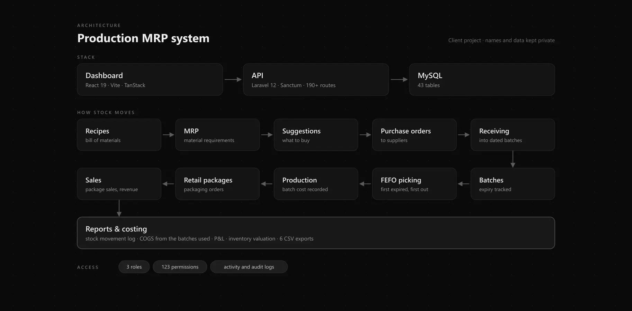The image size is (632, 311).
Task: Click the Purchase orders card
Action: coord(414,135)
